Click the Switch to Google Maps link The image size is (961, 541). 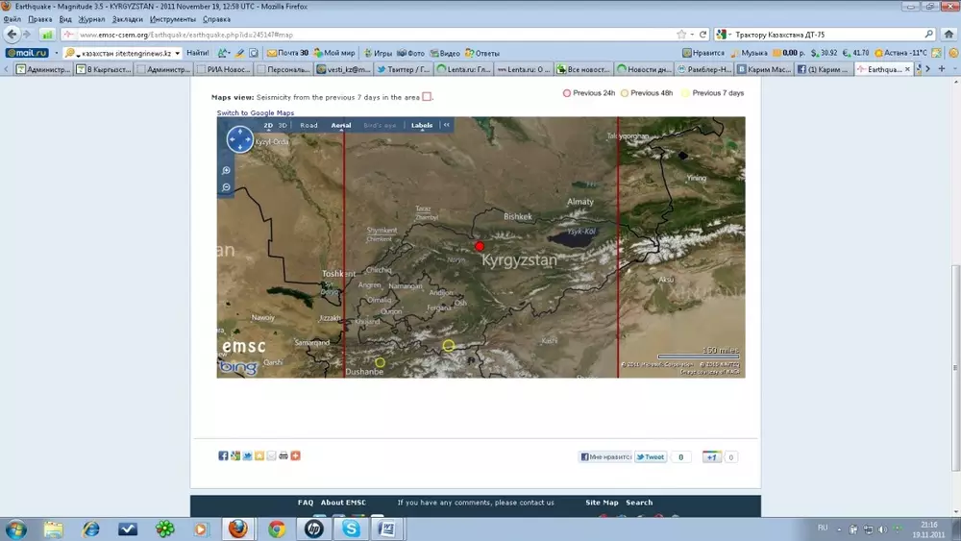click(255, 113)
